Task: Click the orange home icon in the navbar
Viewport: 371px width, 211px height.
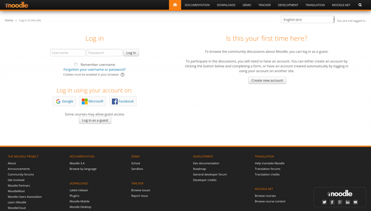Action: (x=175, y=5)
